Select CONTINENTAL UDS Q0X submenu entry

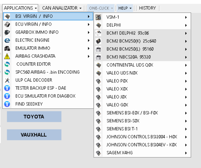142,65
